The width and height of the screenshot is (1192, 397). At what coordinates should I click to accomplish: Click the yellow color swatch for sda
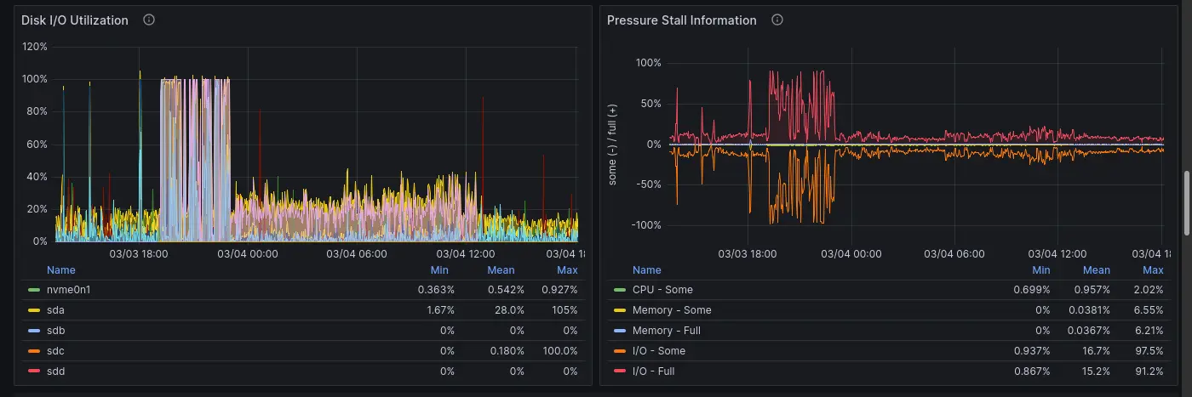(x=34, y=310)
